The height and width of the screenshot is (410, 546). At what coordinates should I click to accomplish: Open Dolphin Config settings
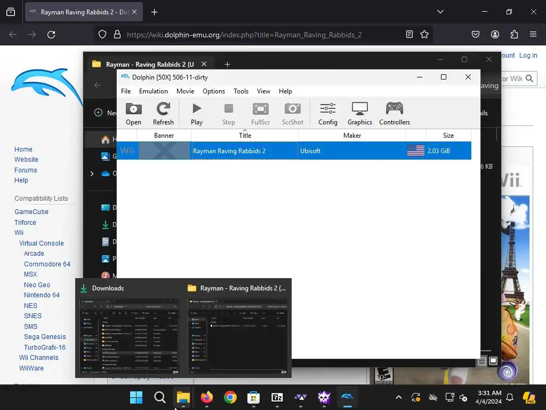tap(328, 114)
